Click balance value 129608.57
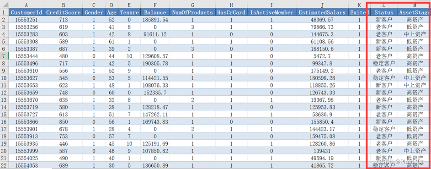The image size is (431, 169). [155, 56]
